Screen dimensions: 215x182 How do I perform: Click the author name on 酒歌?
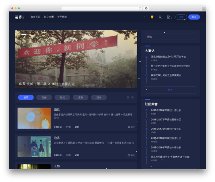(x=58, y=127)
